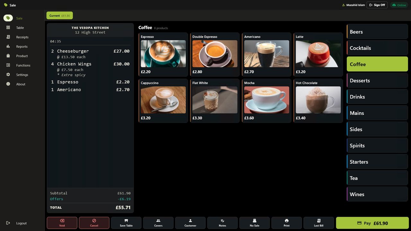411x231 pixels.
Task: Open the Starters category
Action: pyautogui.click(x=377, y=162)
